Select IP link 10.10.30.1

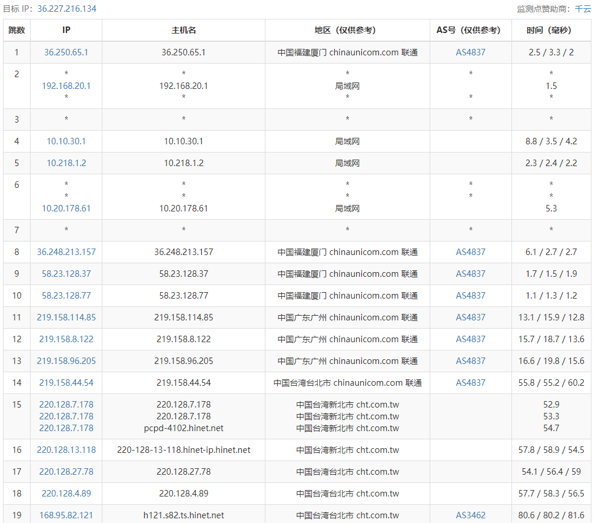coord(66,141)
